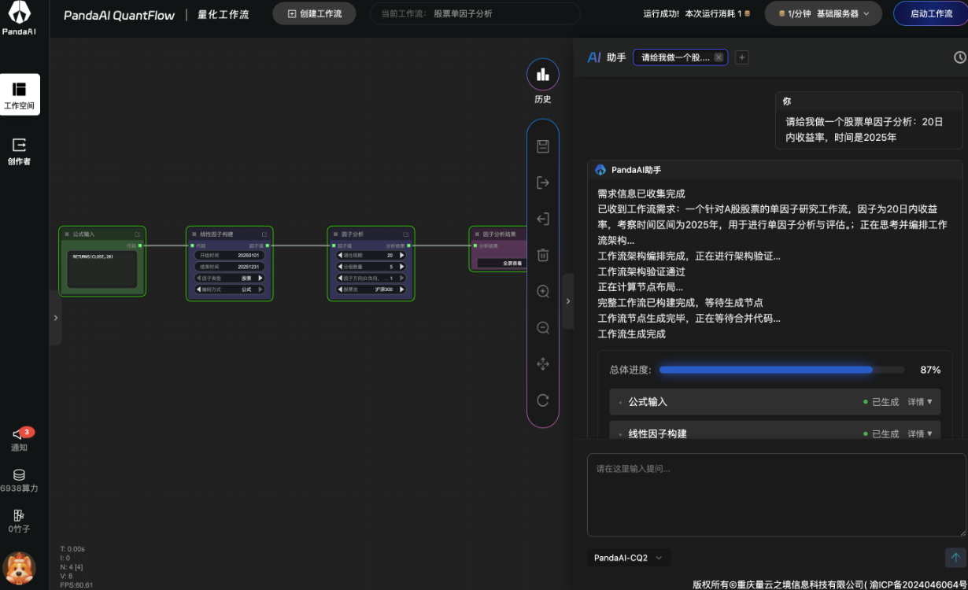Close the 请给我做一个股... chat tab
This screenshot has height=590, width=968.
[x=719, y=57]
